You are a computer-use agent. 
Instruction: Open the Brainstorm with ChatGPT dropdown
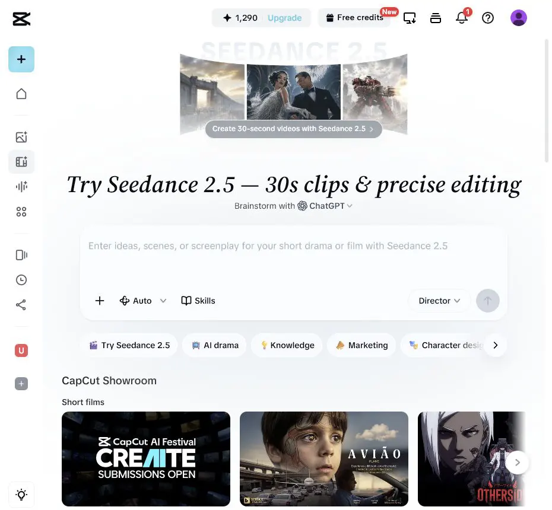[x=293, y=206]
